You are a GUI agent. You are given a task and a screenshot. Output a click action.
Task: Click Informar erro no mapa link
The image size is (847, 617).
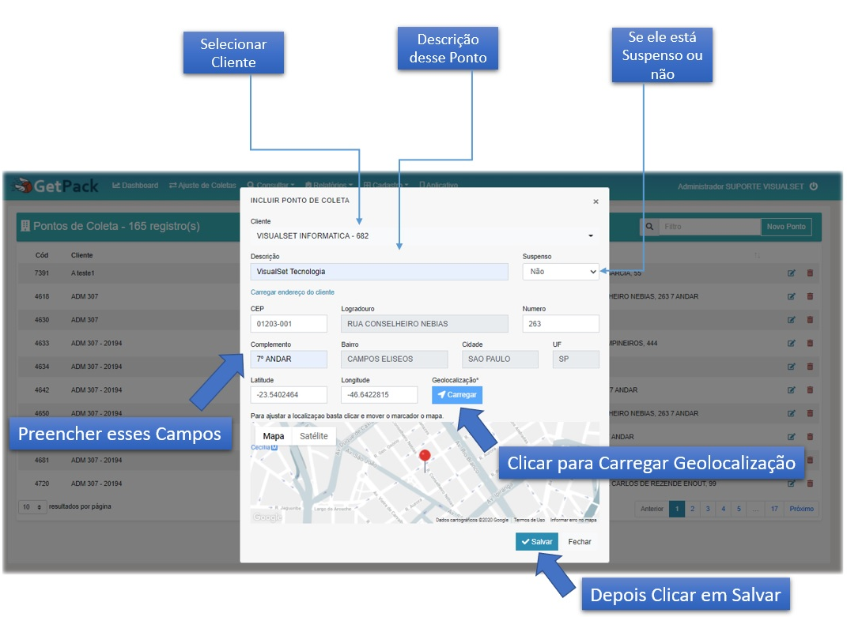point(573,520)
